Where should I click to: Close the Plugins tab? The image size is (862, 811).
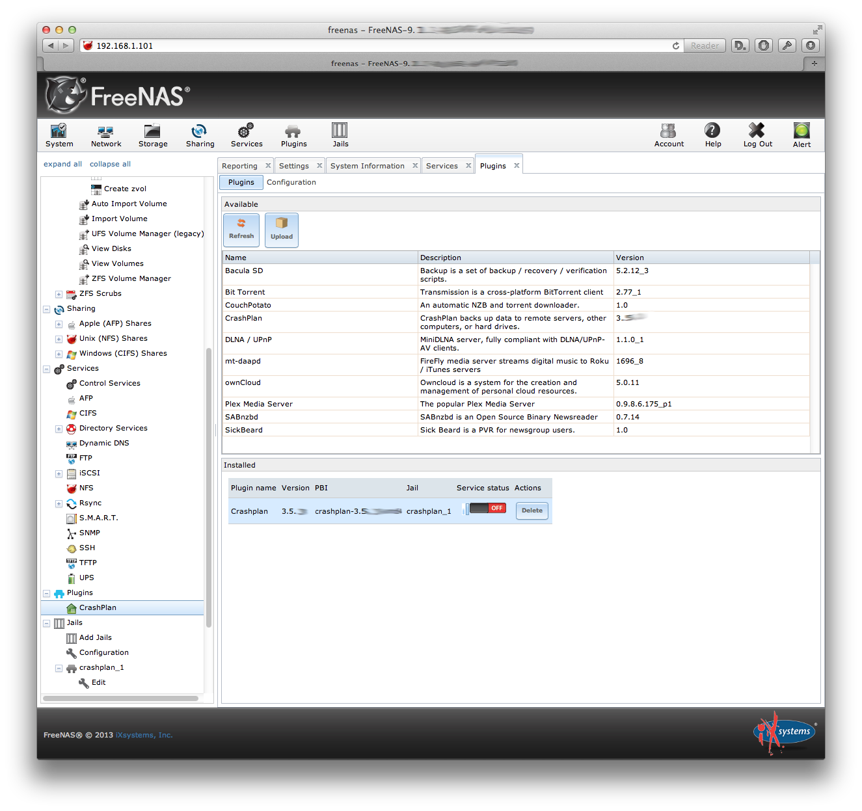click(x=517, y=166)
